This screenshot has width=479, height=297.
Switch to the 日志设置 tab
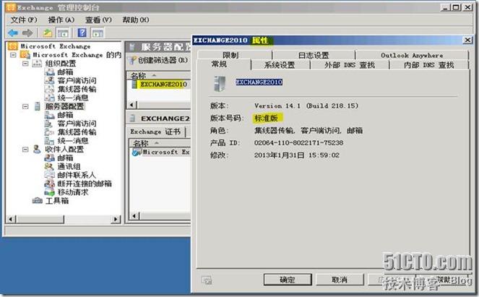coord(314,55)
